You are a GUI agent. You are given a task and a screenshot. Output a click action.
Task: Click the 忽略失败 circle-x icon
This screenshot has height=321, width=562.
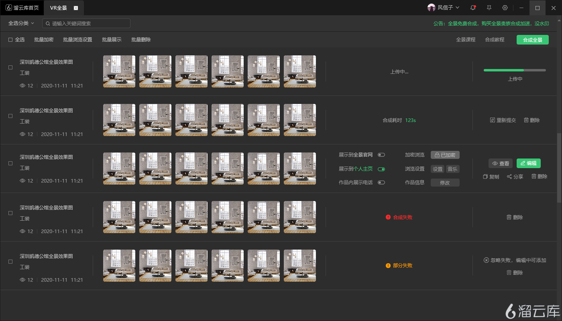tap(487, 260)
